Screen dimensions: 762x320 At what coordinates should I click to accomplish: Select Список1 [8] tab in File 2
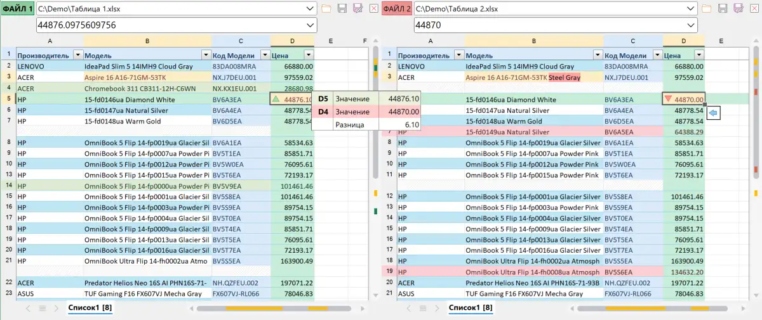(471, 308)
